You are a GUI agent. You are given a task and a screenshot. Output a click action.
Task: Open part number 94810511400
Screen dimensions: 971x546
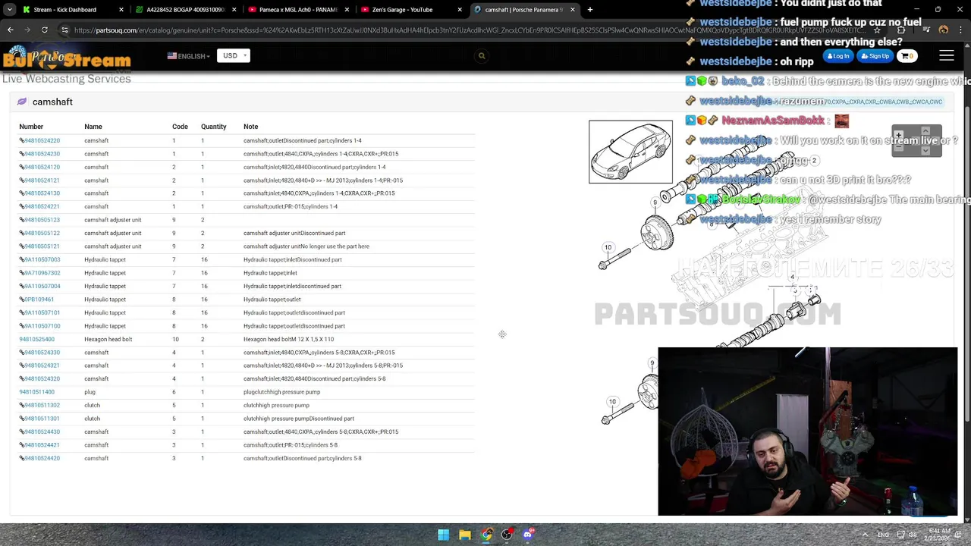tap(37, 392)
